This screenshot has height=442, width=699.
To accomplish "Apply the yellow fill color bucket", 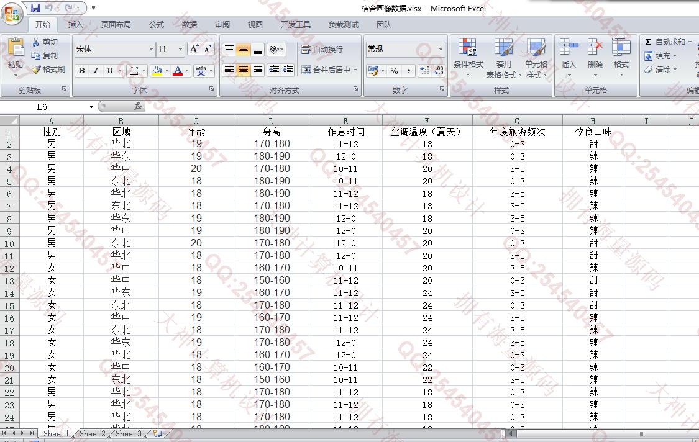I will pyautogui.click(x=157, y=70).
